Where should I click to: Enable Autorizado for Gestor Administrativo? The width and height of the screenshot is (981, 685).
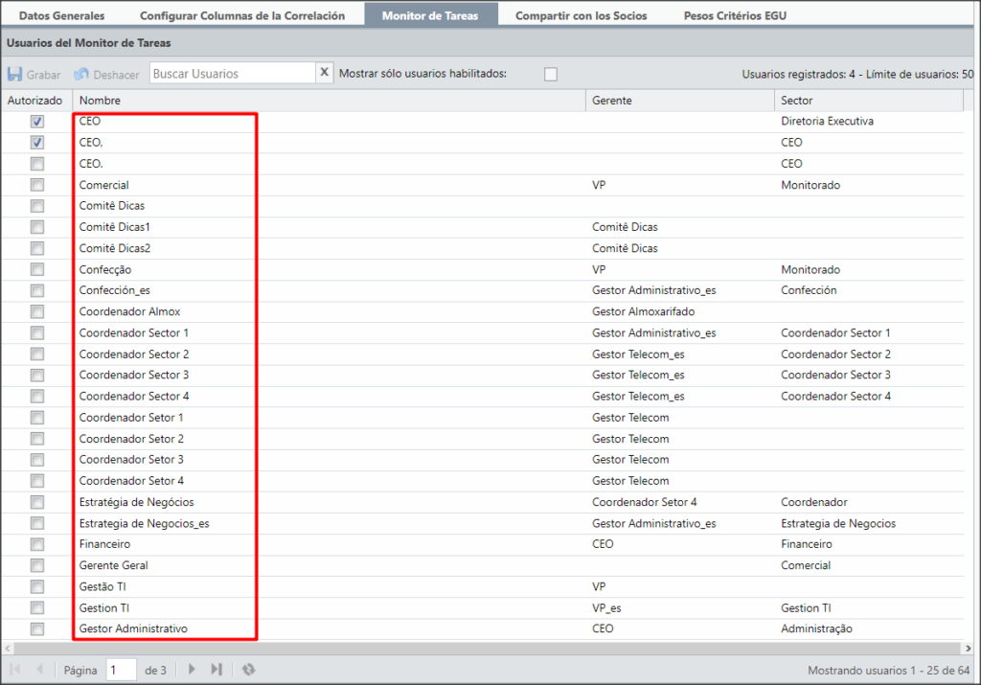coord(37,628)
